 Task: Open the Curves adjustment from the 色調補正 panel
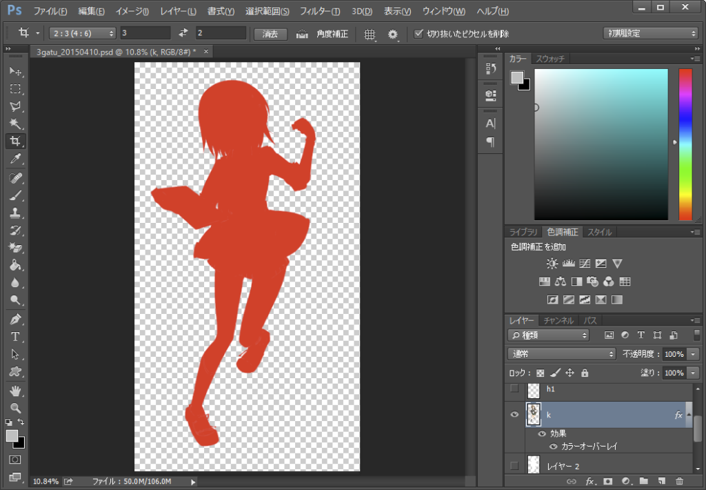[586, 263]
